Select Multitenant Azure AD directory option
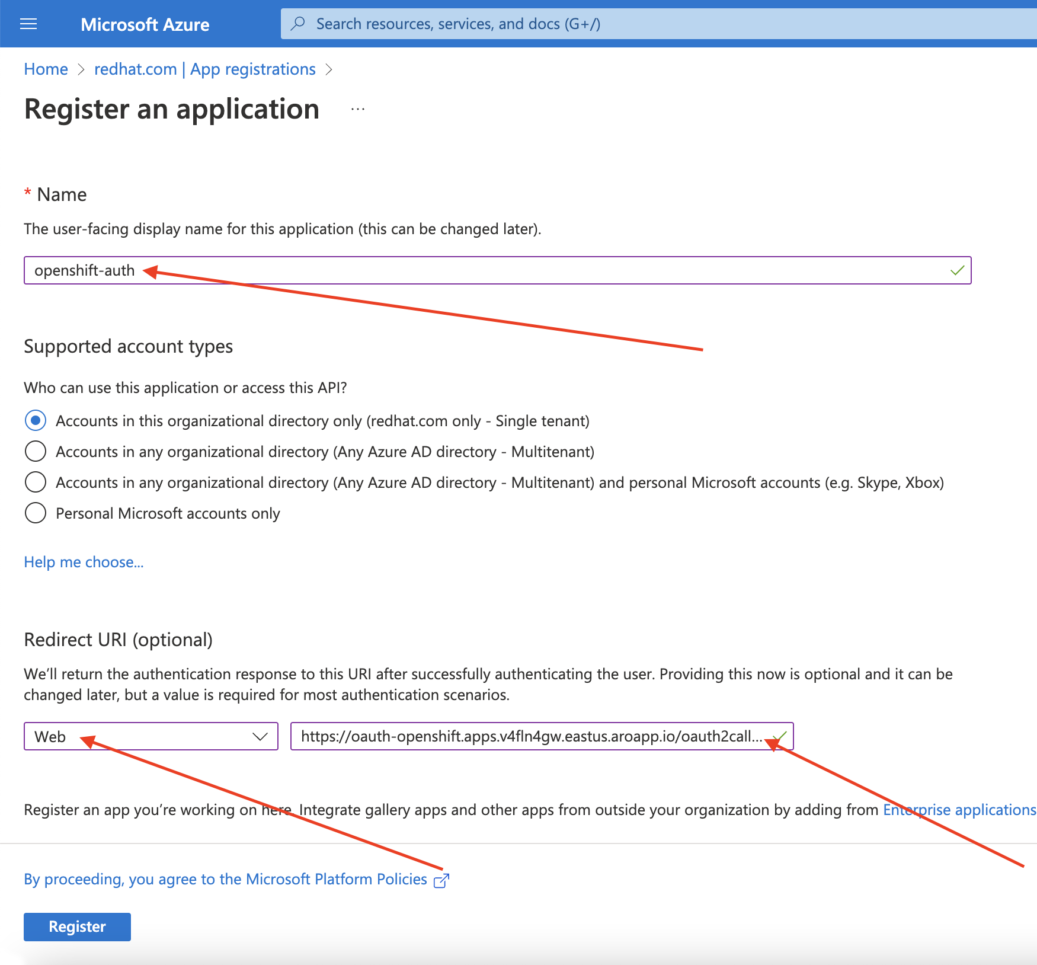The image size is (1037, 965). point(36,452)
